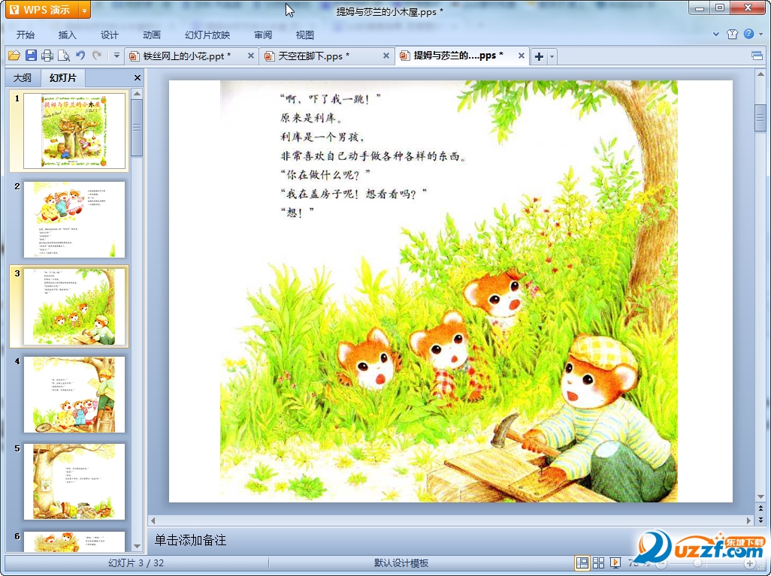Click the 幻灯片 3 / 32 status text

[x=136, y=563]
